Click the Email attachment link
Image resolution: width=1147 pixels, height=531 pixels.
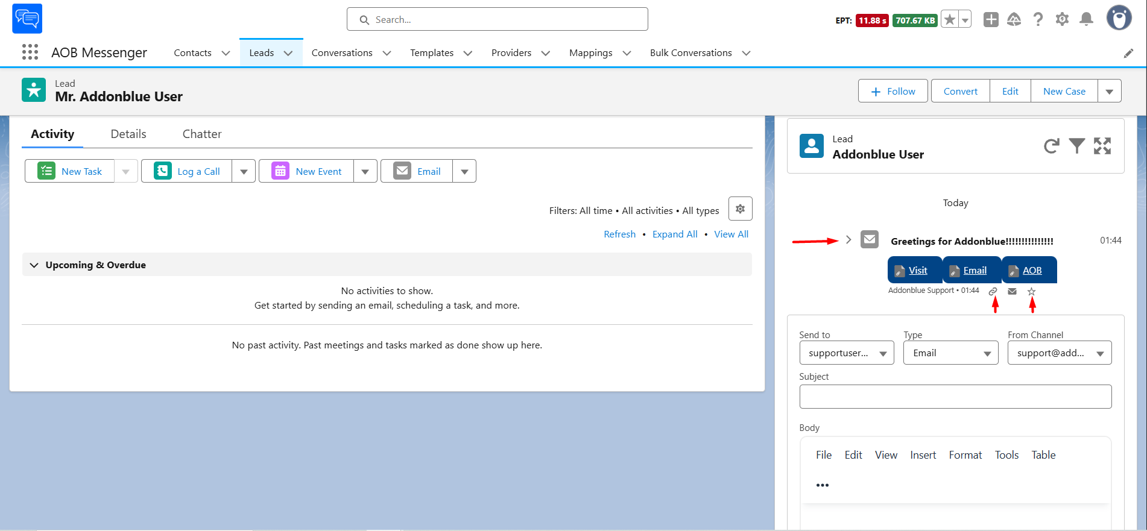point(975,270)
